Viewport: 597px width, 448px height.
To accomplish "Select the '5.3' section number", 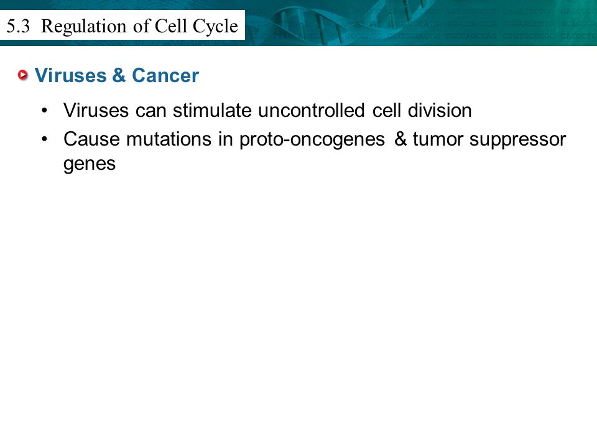I will [x=18, y=26].
